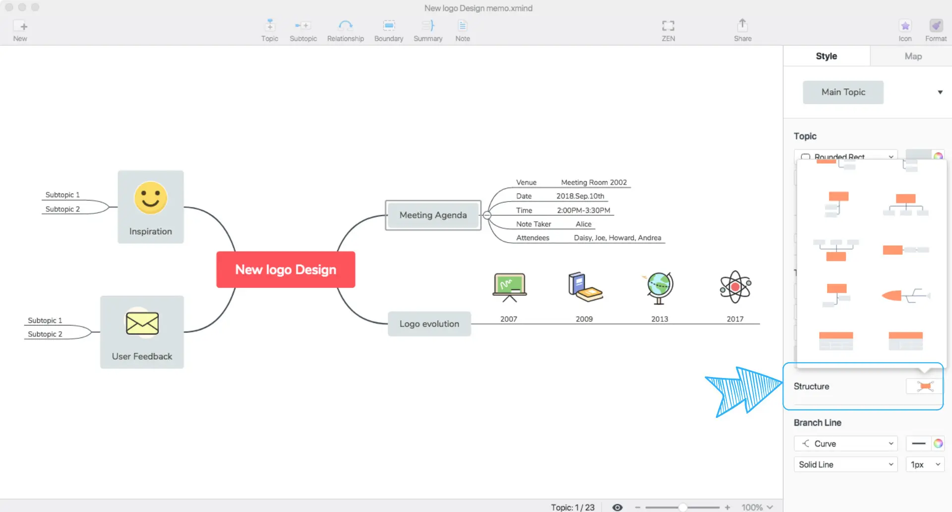The image size is (952, 512).
Task: Select the New logo Design central topic
Action: pyautogui.click(x=286, y=269)
